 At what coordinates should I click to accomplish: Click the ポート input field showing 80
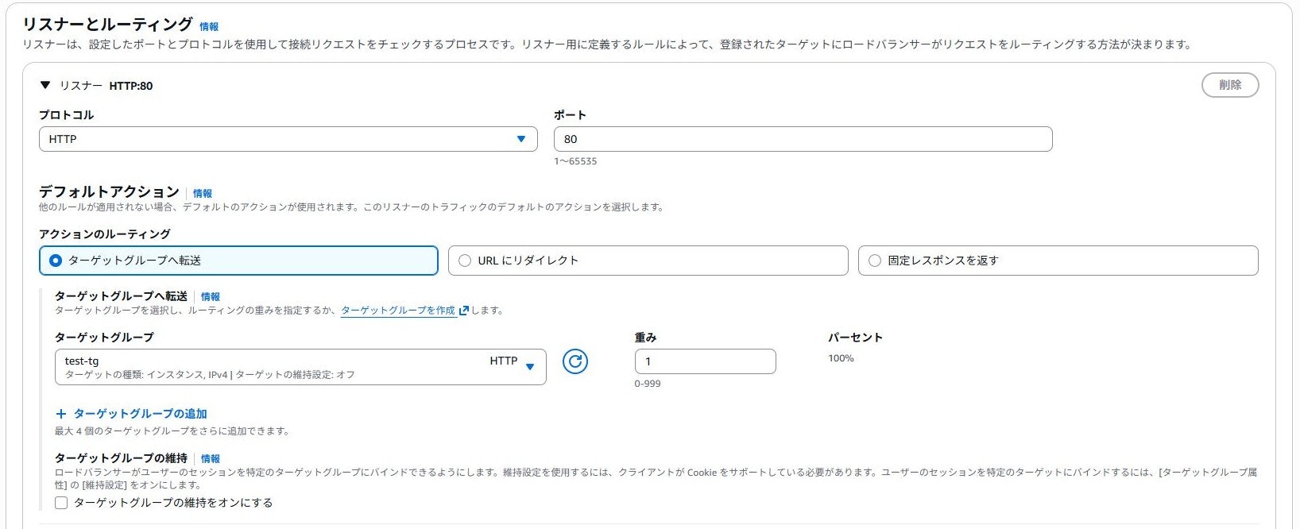(x=803, y=139)
